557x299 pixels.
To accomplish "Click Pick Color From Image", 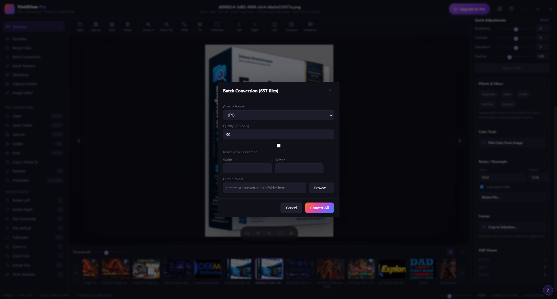I will [512, 143].
